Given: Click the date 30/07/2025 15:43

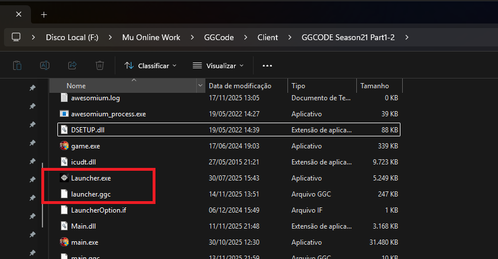Looking at the screenshot, I should point(234,178).
